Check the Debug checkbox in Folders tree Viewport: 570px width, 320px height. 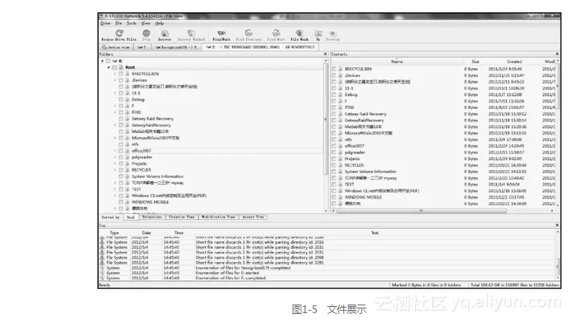click(x=121, y=100)
